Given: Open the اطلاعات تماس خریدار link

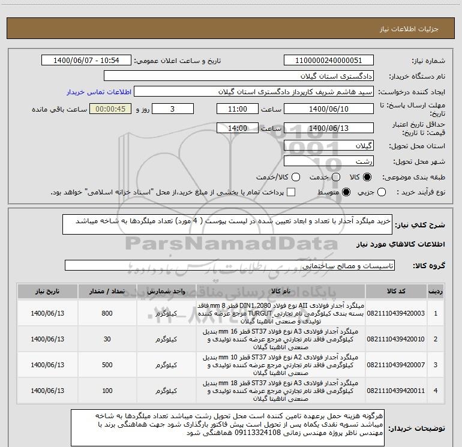Looking at the screenshot, I should 99,92.
